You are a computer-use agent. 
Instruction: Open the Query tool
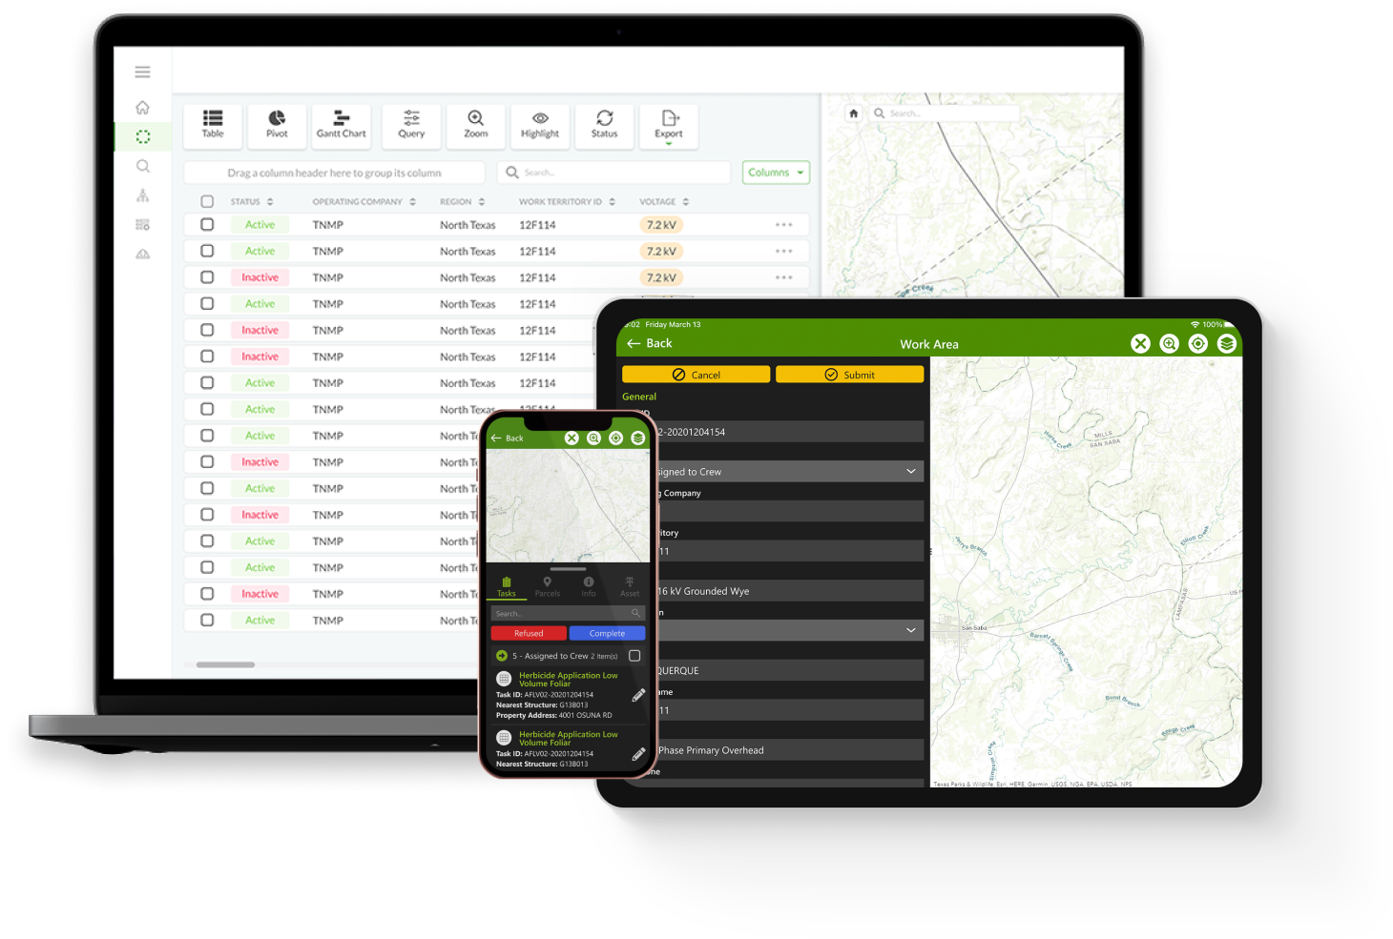[410, 126]
